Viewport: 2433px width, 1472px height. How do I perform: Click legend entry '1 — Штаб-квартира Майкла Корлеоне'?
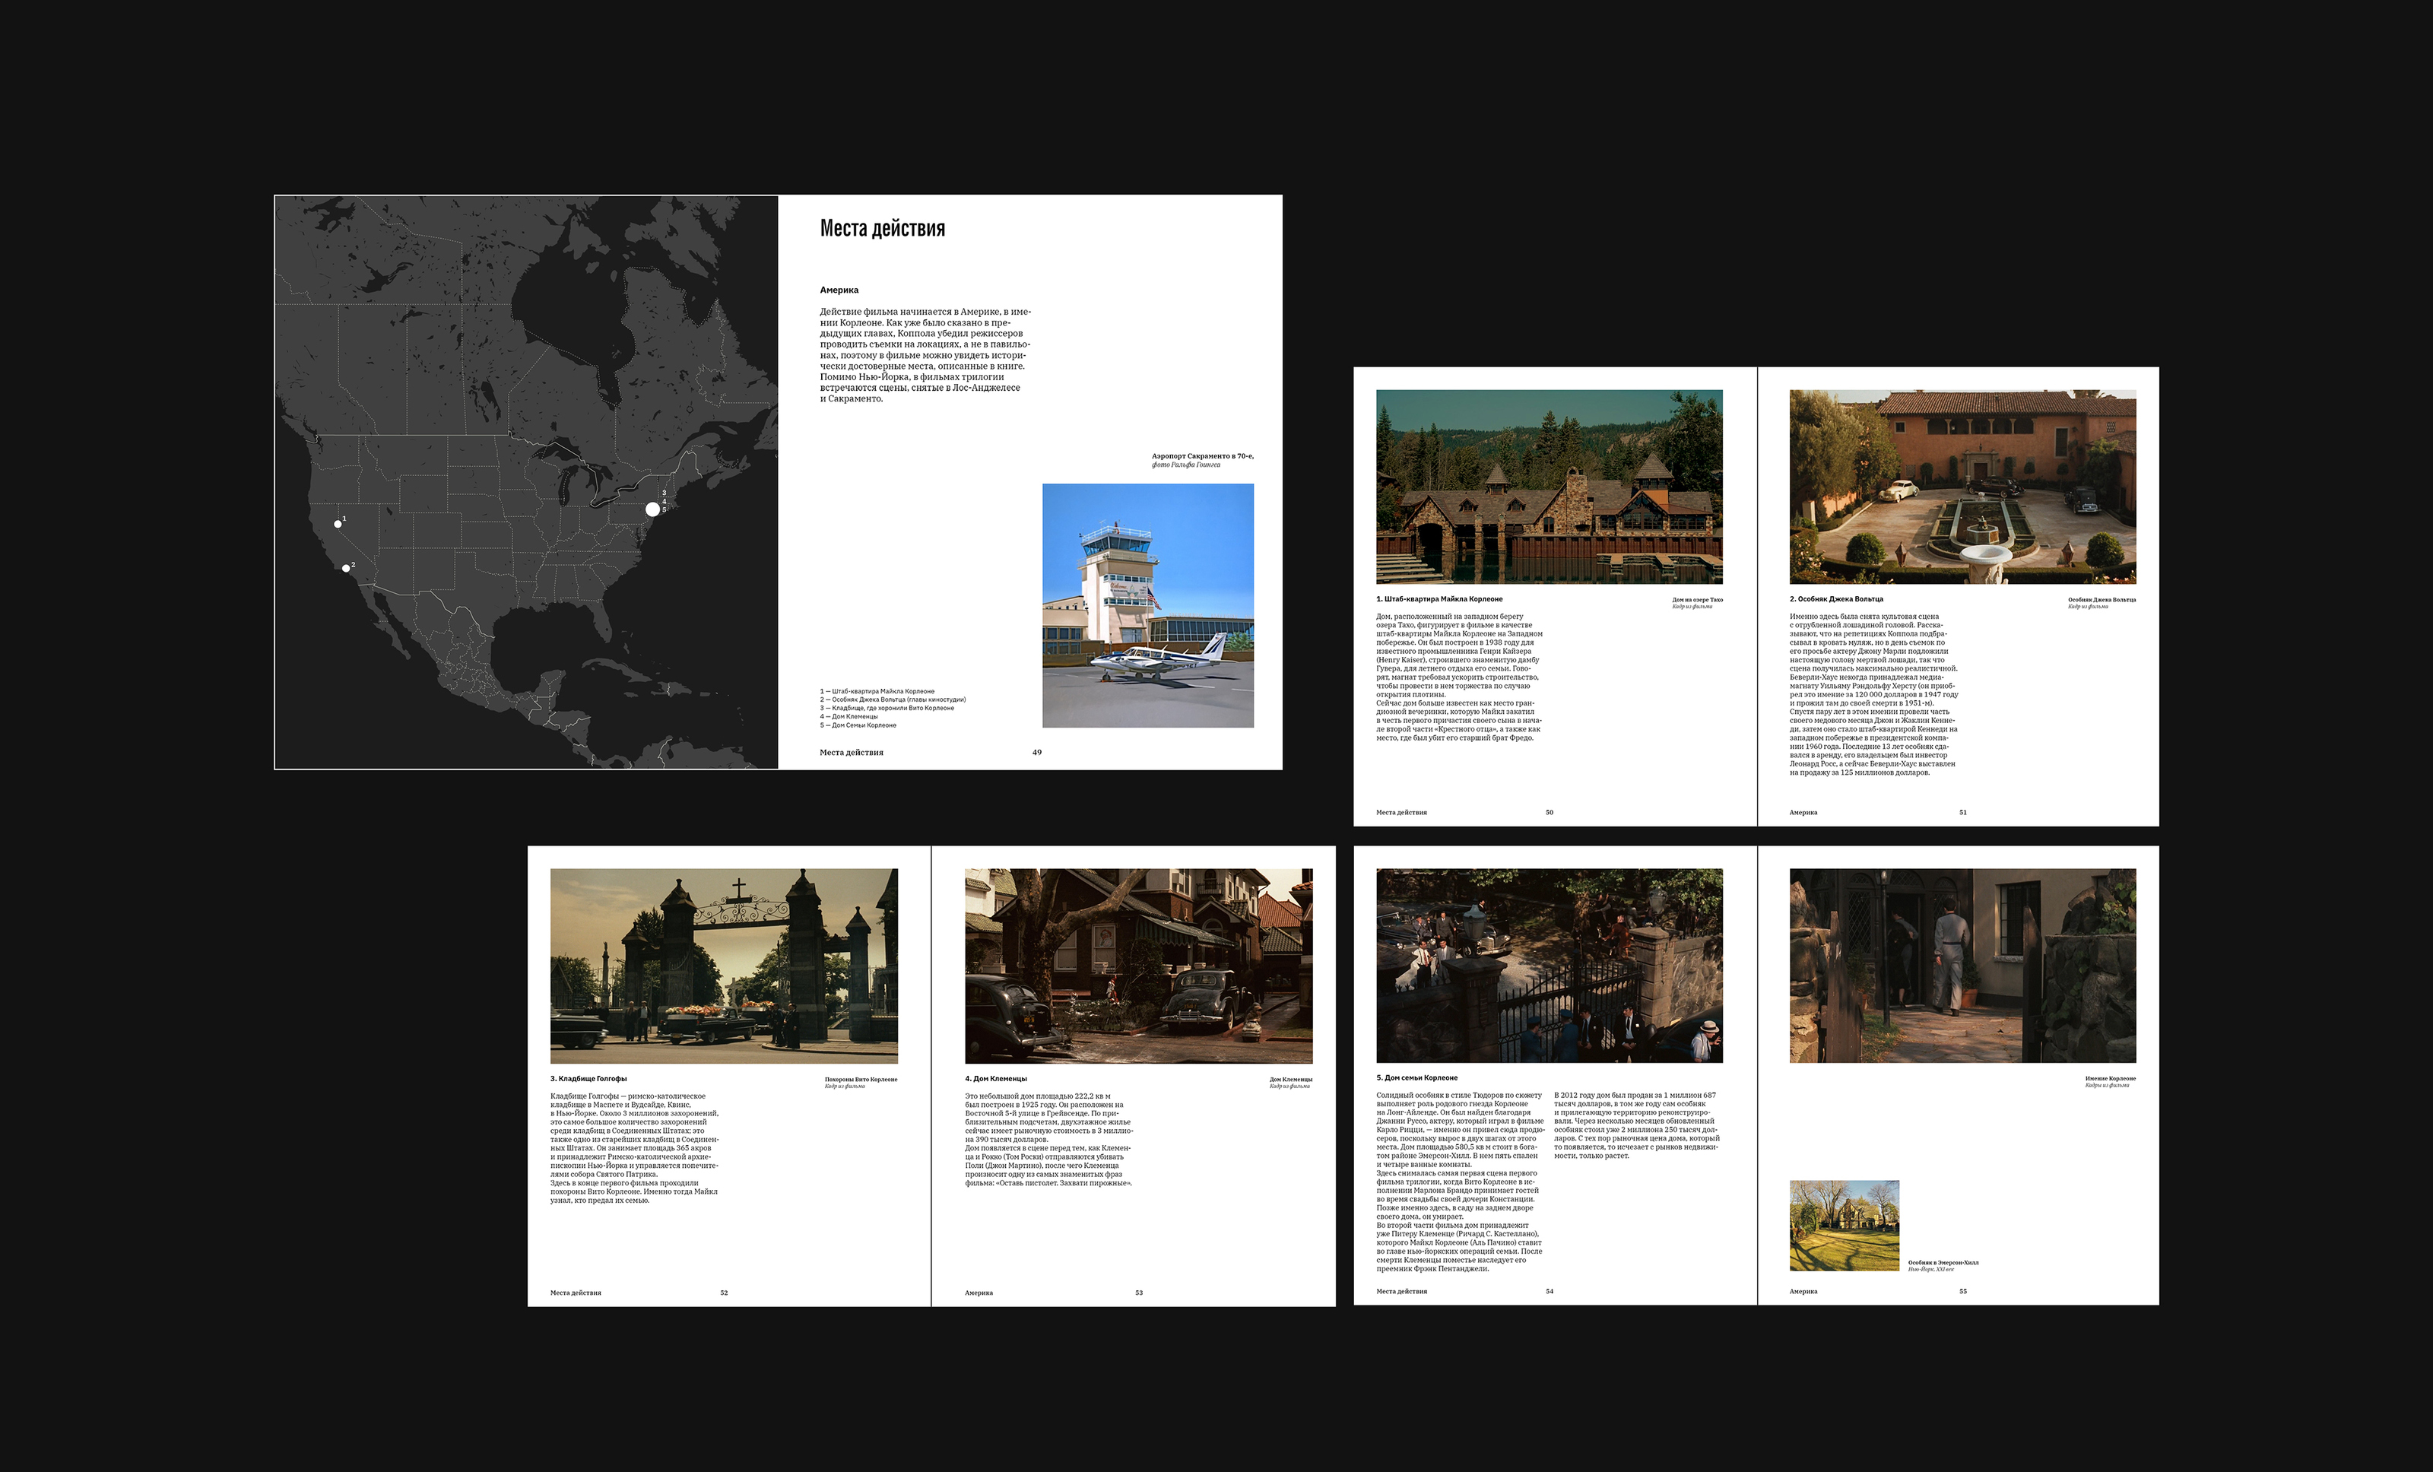[x=877, y=691]
